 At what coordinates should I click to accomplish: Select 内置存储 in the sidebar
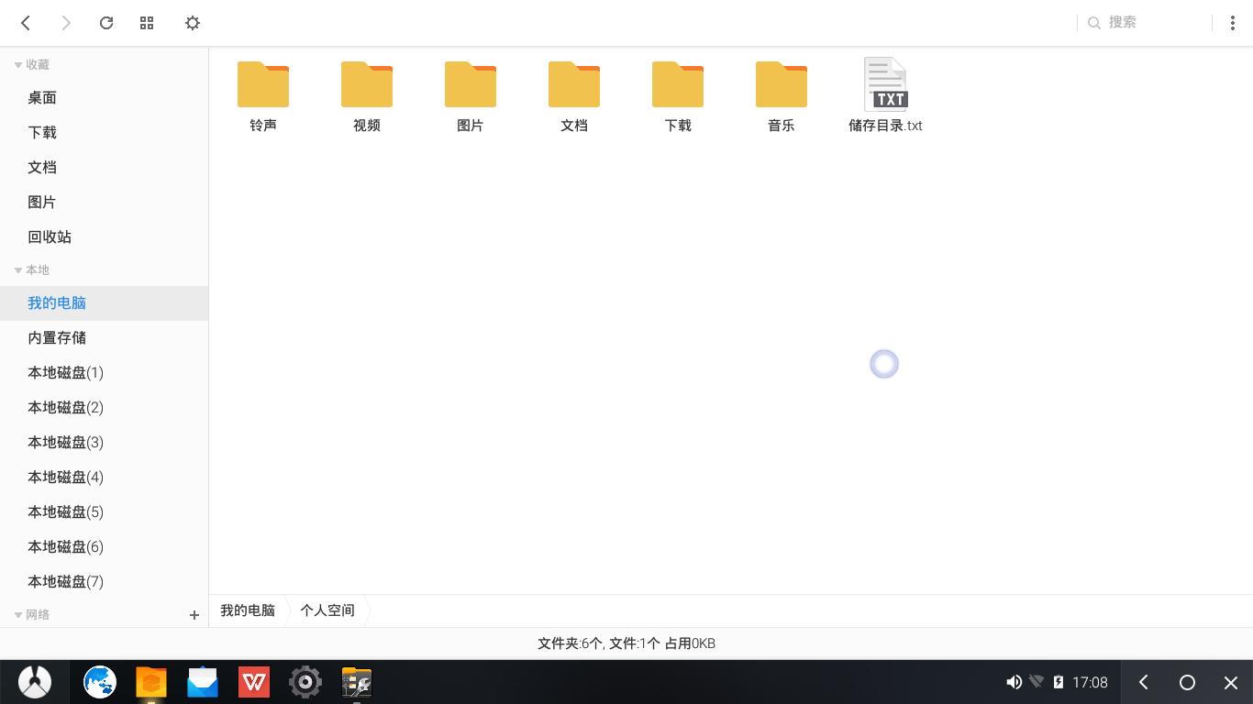pos(57,337)
